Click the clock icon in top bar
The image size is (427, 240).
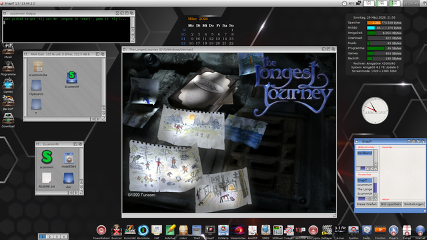344,3
